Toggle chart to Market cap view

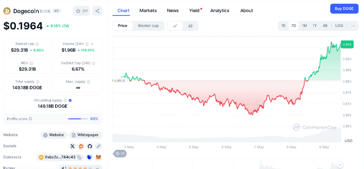[148, 26]
